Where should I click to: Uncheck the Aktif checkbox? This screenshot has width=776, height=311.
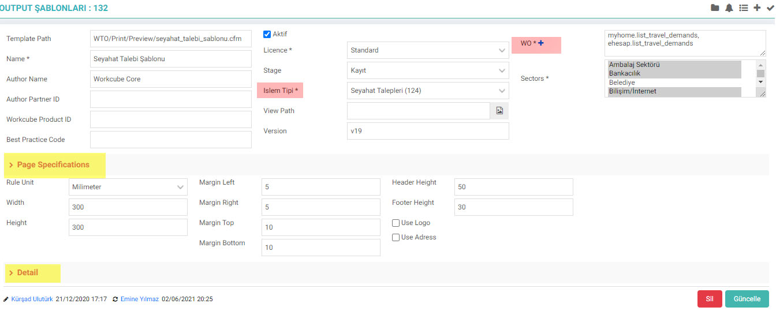267,34
